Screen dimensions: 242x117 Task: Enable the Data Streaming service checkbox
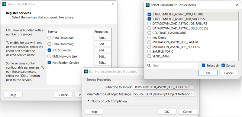pos(49,44)
